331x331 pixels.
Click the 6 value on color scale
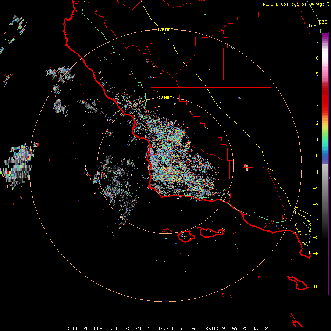coord(317,58)
